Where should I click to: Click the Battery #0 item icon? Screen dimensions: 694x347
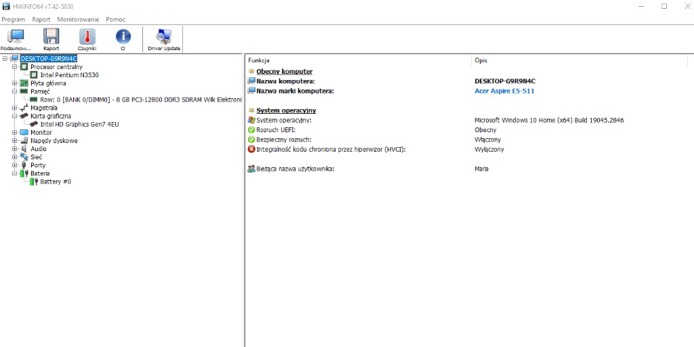34,182
